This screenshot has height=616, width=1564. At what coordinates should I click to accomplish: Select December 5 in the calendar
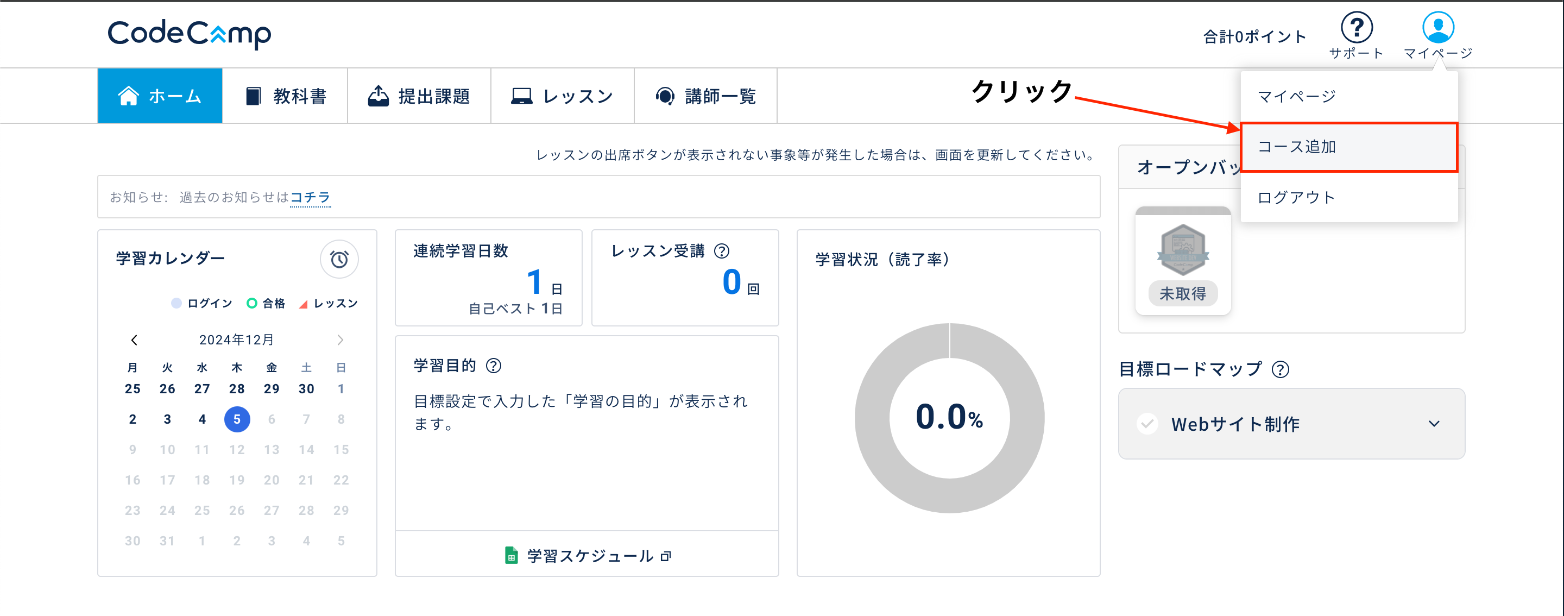point(237,419)
